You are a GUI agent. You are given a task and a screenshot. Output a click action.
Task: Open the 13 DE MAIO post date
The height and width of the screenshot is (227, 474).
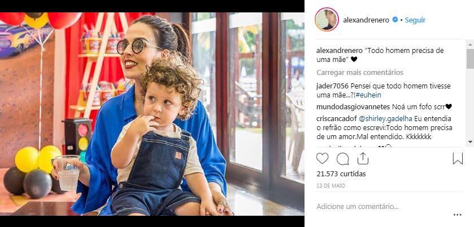(331, 186)
